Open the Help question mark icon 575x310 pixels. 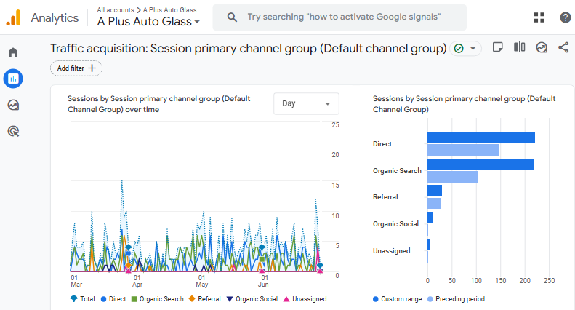tap(565, 17)
